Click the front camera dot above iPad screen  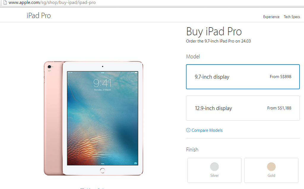[102, 67]
